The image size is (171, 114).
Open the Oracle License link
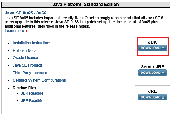tap(25, 58)
